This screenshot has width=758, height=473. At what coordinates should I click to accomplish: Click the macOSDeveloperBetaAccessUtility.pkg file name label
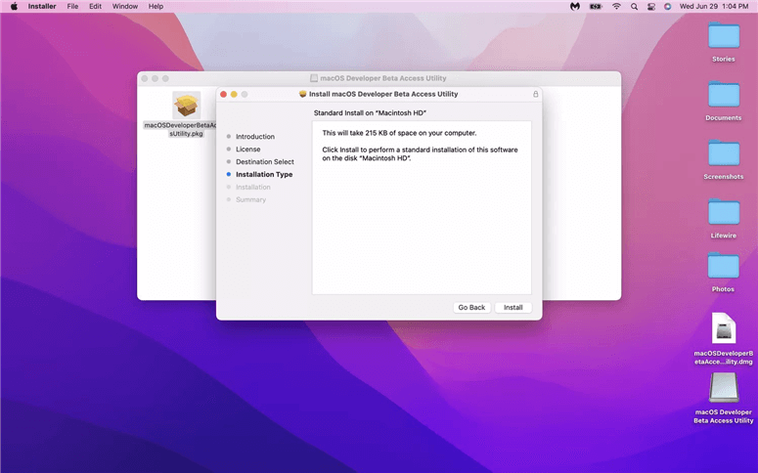[x=181, y=129]
